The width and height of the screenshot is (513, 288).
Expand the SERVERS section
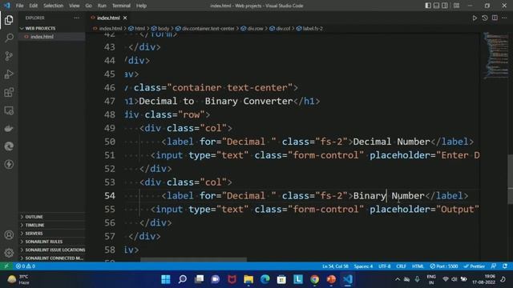coord(52,234)
